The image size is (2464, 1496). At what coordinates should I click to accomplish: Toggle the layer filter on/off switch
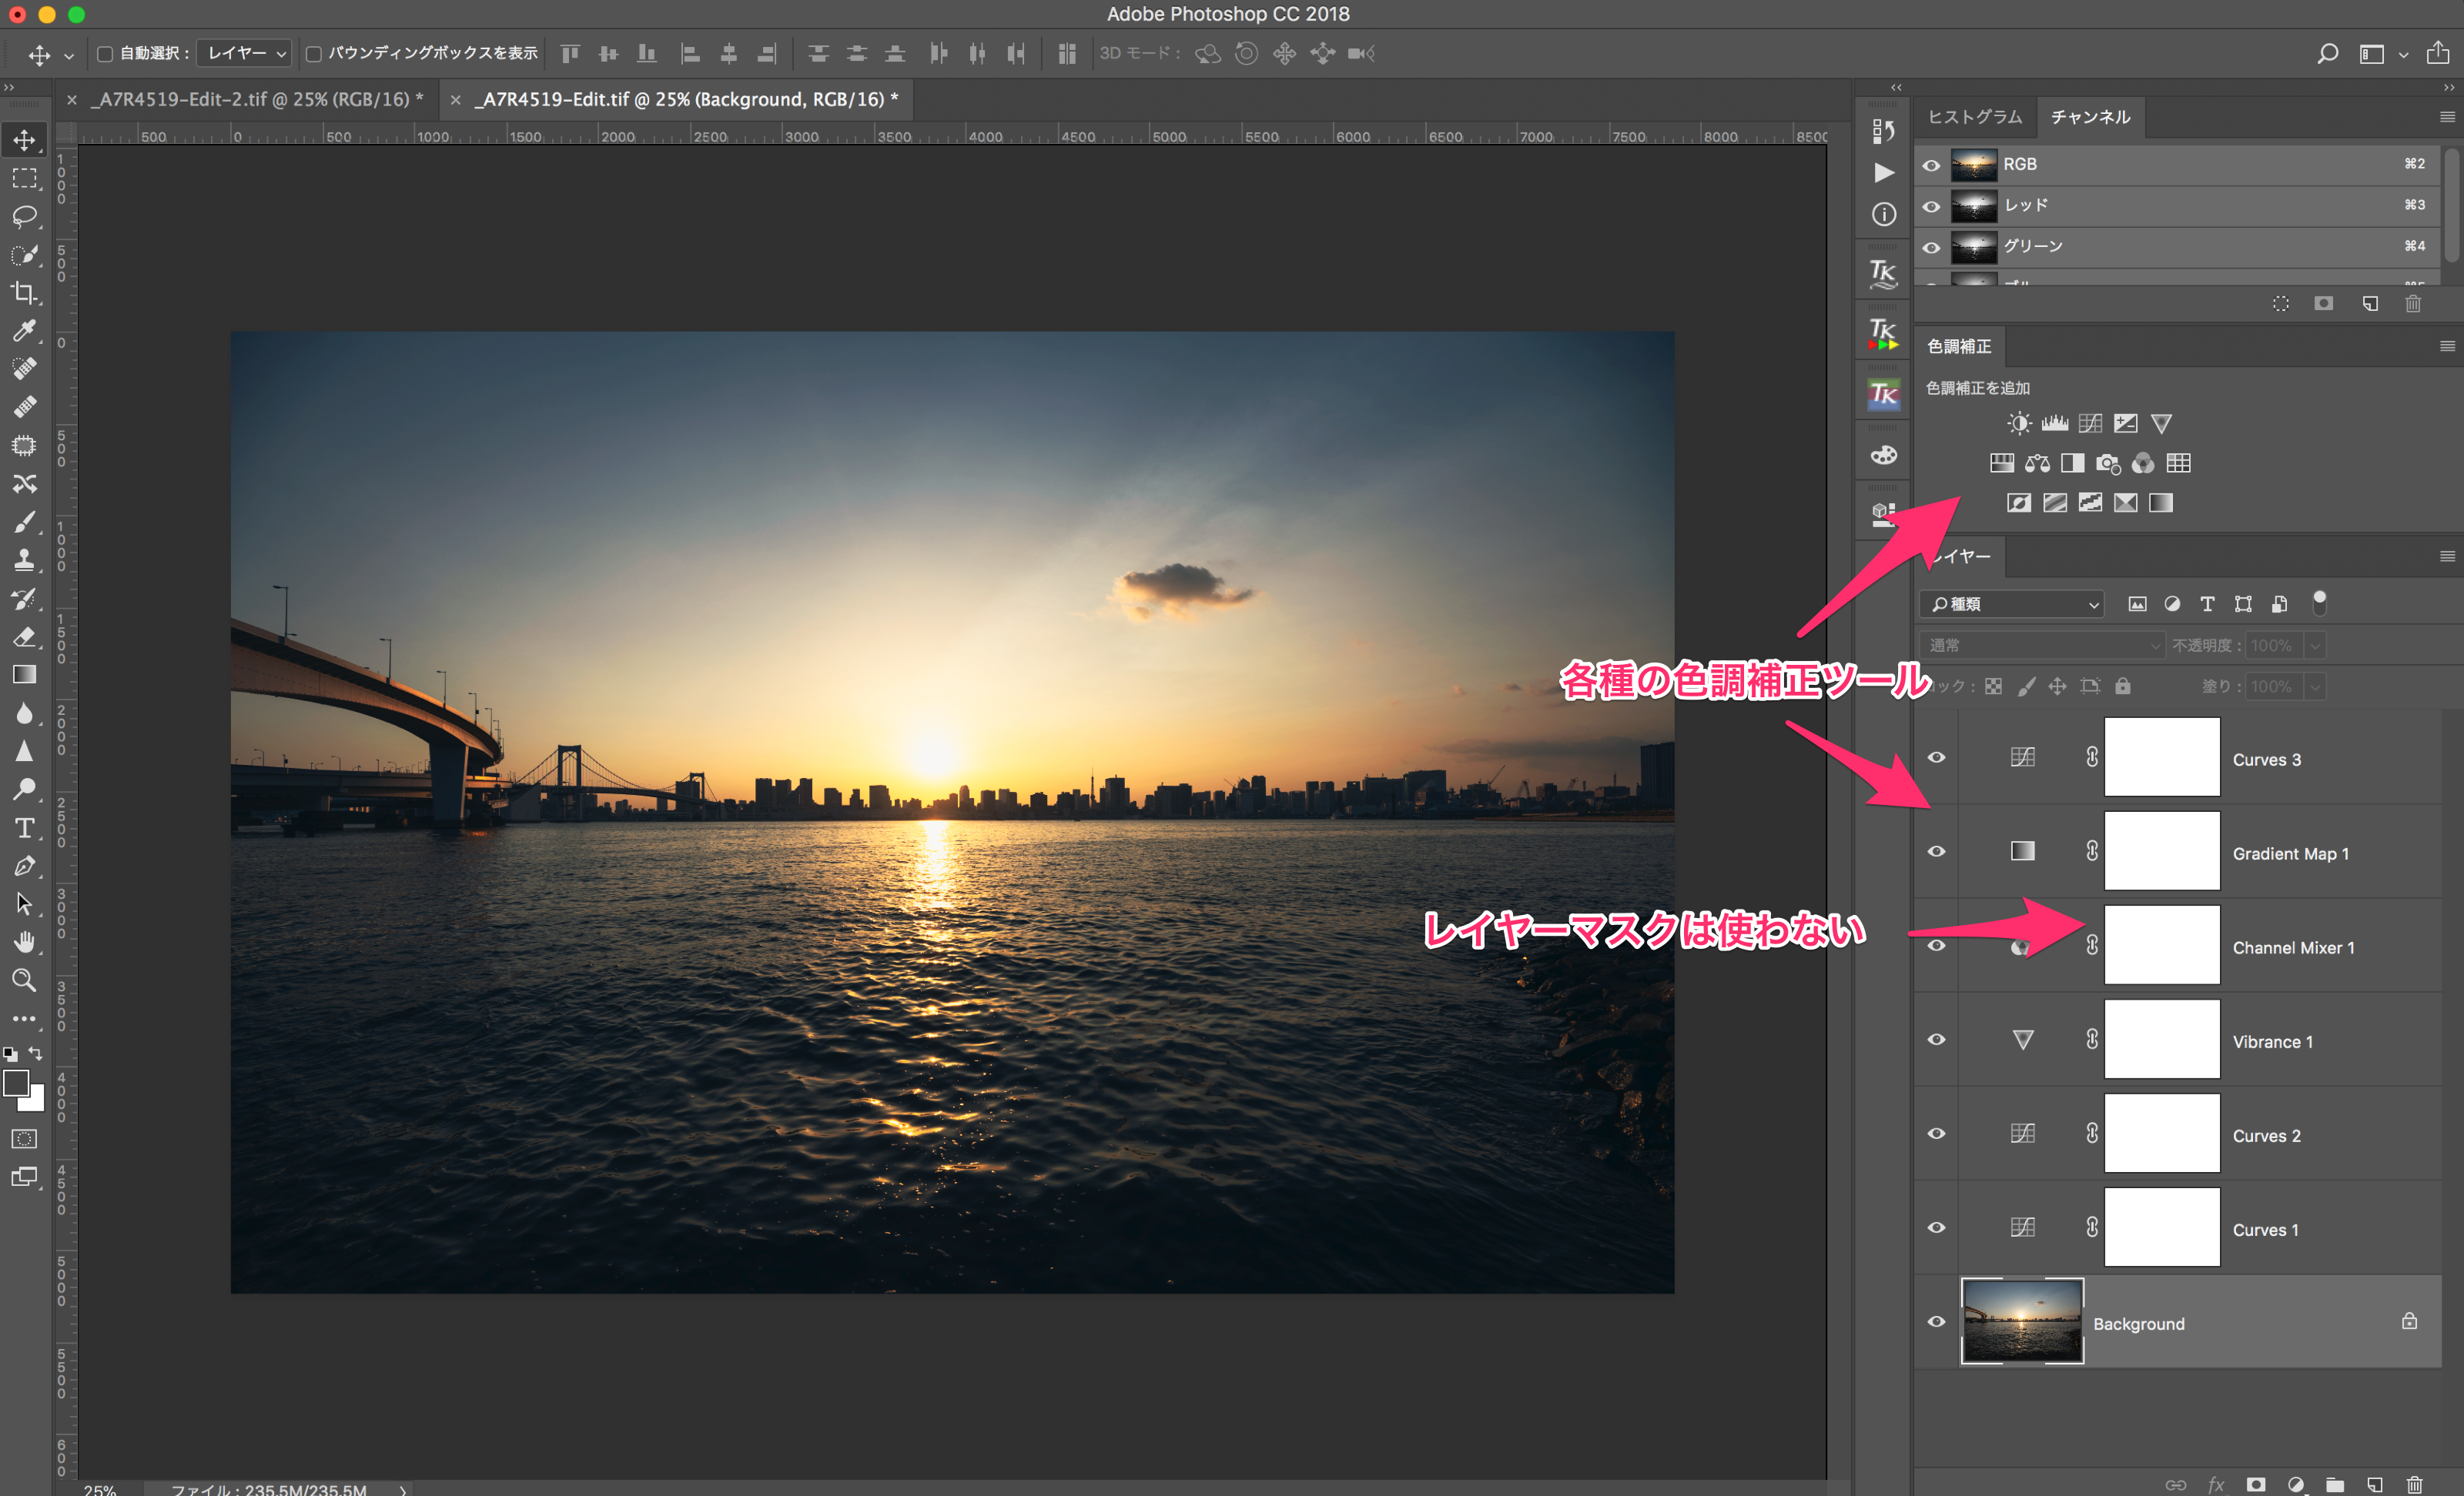coord(2319,603)
